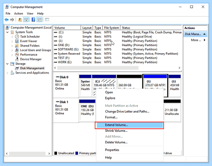Expand the Task Scheduler node
This screenshot has height=166, width=212.
click(12, 37)
